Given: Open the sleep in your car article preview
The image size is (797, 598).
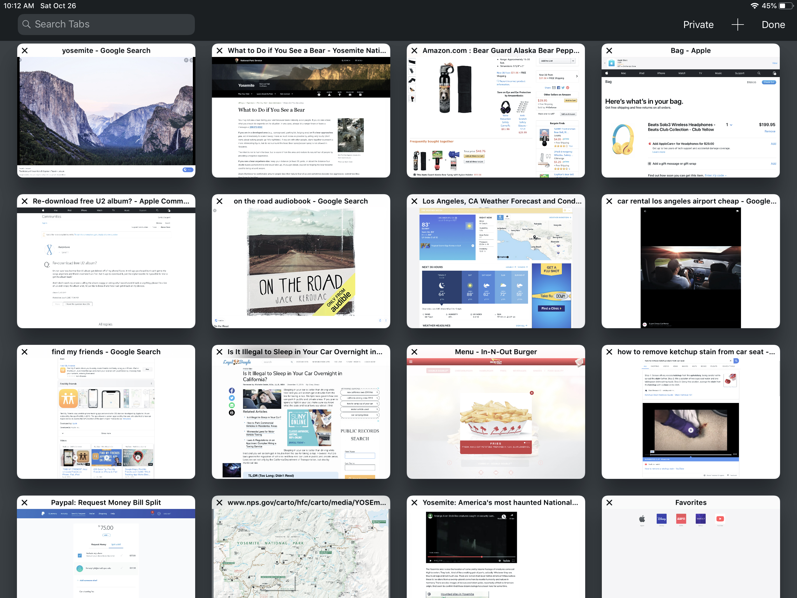Looking at the screenshot, I should coord(301,418).
